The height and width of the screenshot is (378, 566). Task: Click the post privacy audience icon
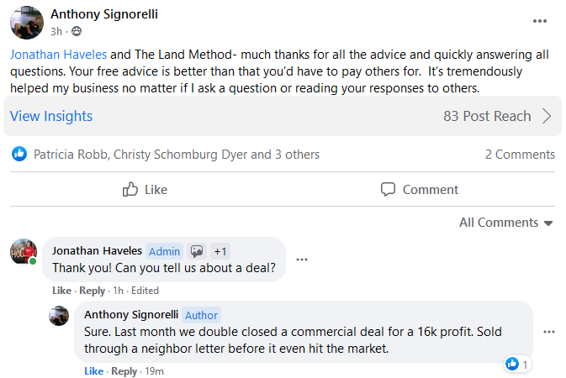[x=77, y=32]
